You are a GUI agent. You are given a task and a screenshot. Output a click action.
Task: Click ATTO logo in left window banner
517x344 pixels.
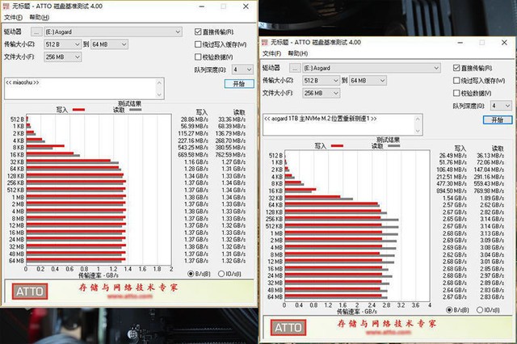30,292
